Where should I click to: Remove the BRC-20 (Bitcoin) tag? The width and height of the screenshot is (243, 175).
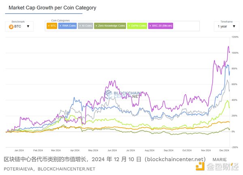tap(150, 26)
